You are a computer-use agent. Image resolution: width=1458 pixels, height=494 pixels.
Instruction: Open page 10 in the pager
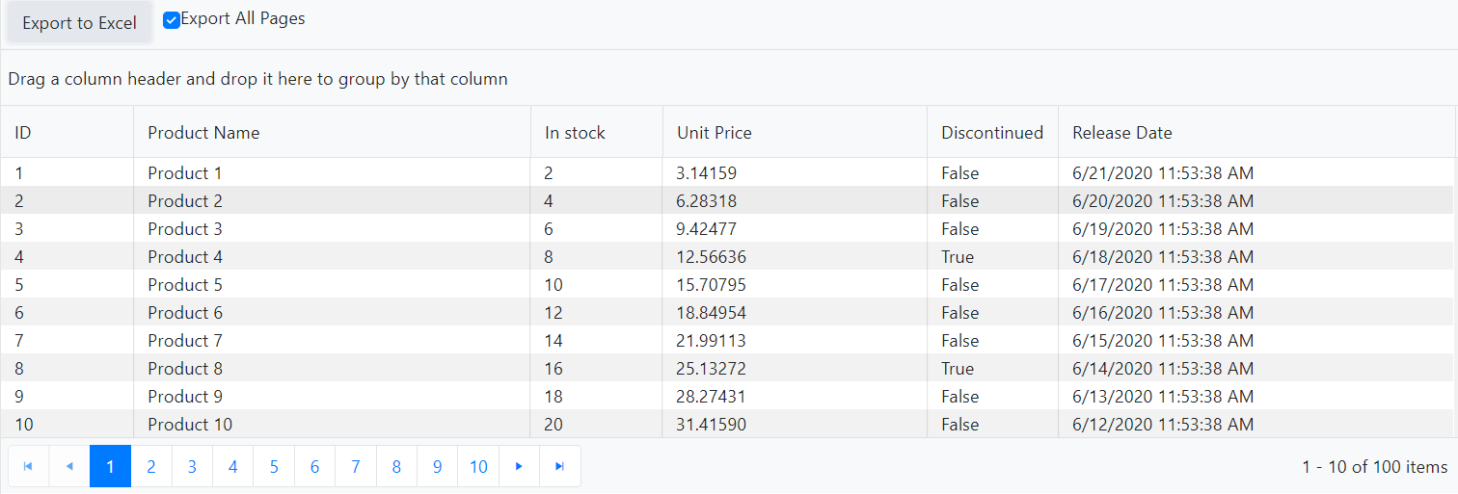pyautogui.click(x=478, y=466)
